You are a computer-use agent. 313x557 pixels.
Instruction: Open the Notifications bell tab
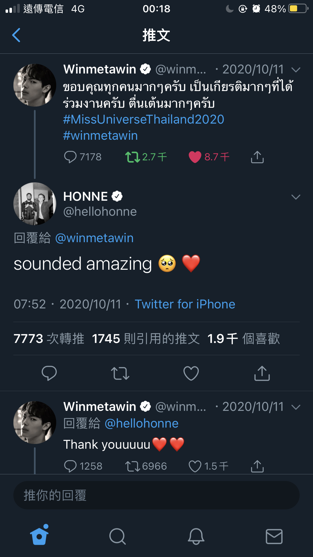[x=196, y=536]
